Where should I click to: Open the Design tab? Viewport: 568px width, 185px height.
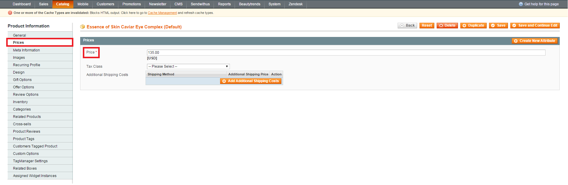(x=40, y=72)
